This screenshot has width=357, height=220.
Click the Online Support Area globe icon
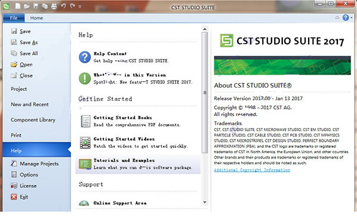pyautogui.click(x=84, y=203)
